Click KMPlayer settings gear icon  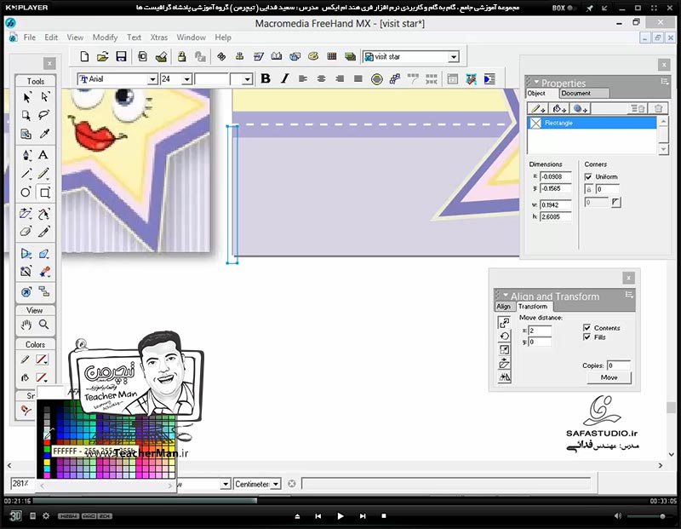pos(46,516)
